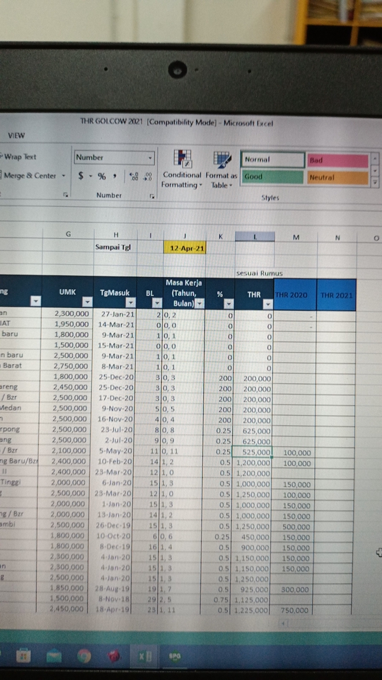Select the 525,000 THR cell

pos(252,453)
